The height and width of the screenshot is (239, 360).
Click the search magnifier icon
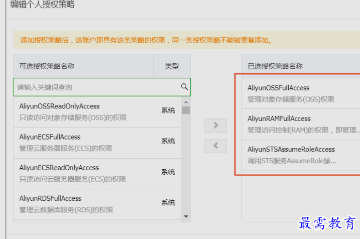point(184,87)
